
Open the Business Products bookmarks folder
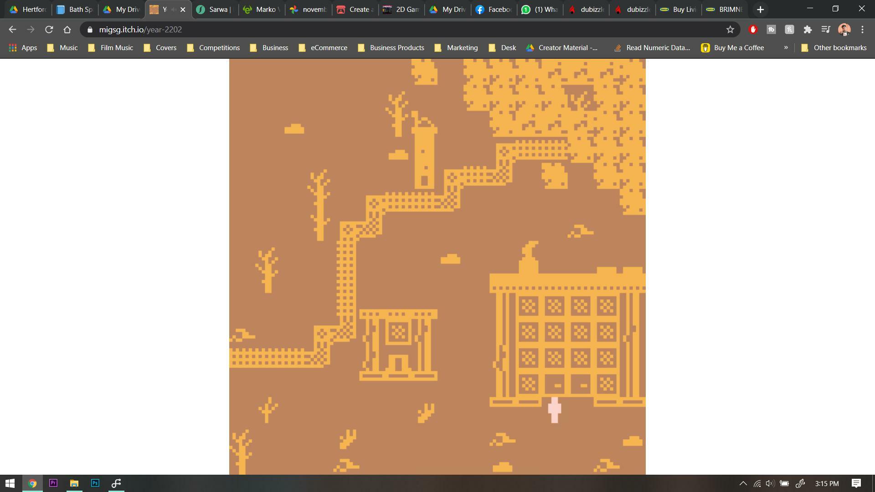pos(391,48)
